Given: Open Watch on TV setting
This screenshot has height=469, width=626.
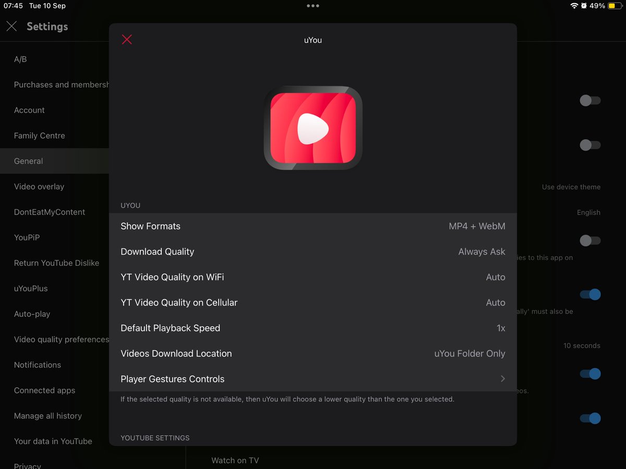Looking at the screenshot, I should pos(235,460).
